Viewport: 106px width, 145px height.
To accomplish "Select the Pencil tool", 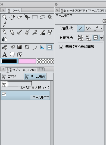I will [x=12, y=32].
